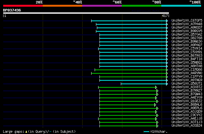Viewport: 204px width, 134px height.
Task: Choose the UniRef100_A9PAQ7 label
Action: (187, 45)
